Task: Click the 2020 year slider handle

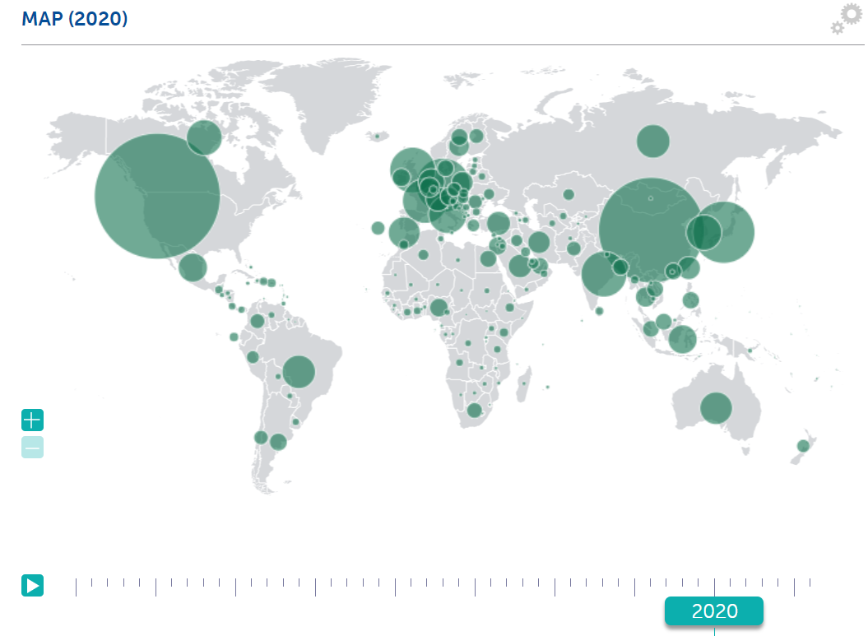Action: coord(714,611)
